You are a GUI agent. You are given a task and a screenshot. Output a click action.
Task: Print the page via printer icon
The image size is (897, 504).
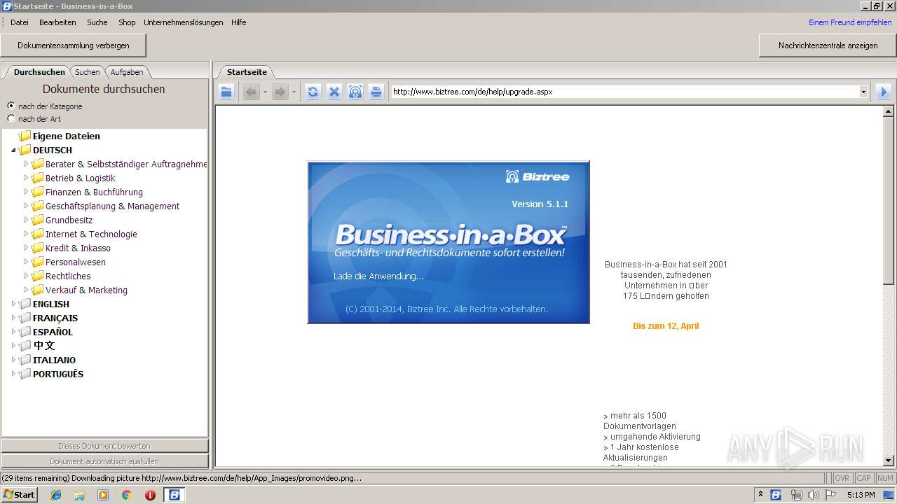click(376, 92)
